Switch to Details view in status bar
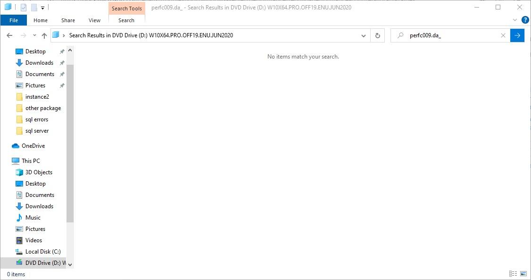 (513, 274)
